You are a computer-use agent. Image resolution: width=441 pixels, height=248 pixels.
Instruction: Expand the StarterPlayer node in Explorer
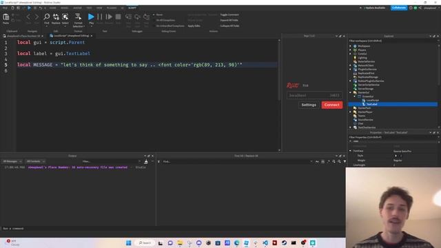point(351,112)
